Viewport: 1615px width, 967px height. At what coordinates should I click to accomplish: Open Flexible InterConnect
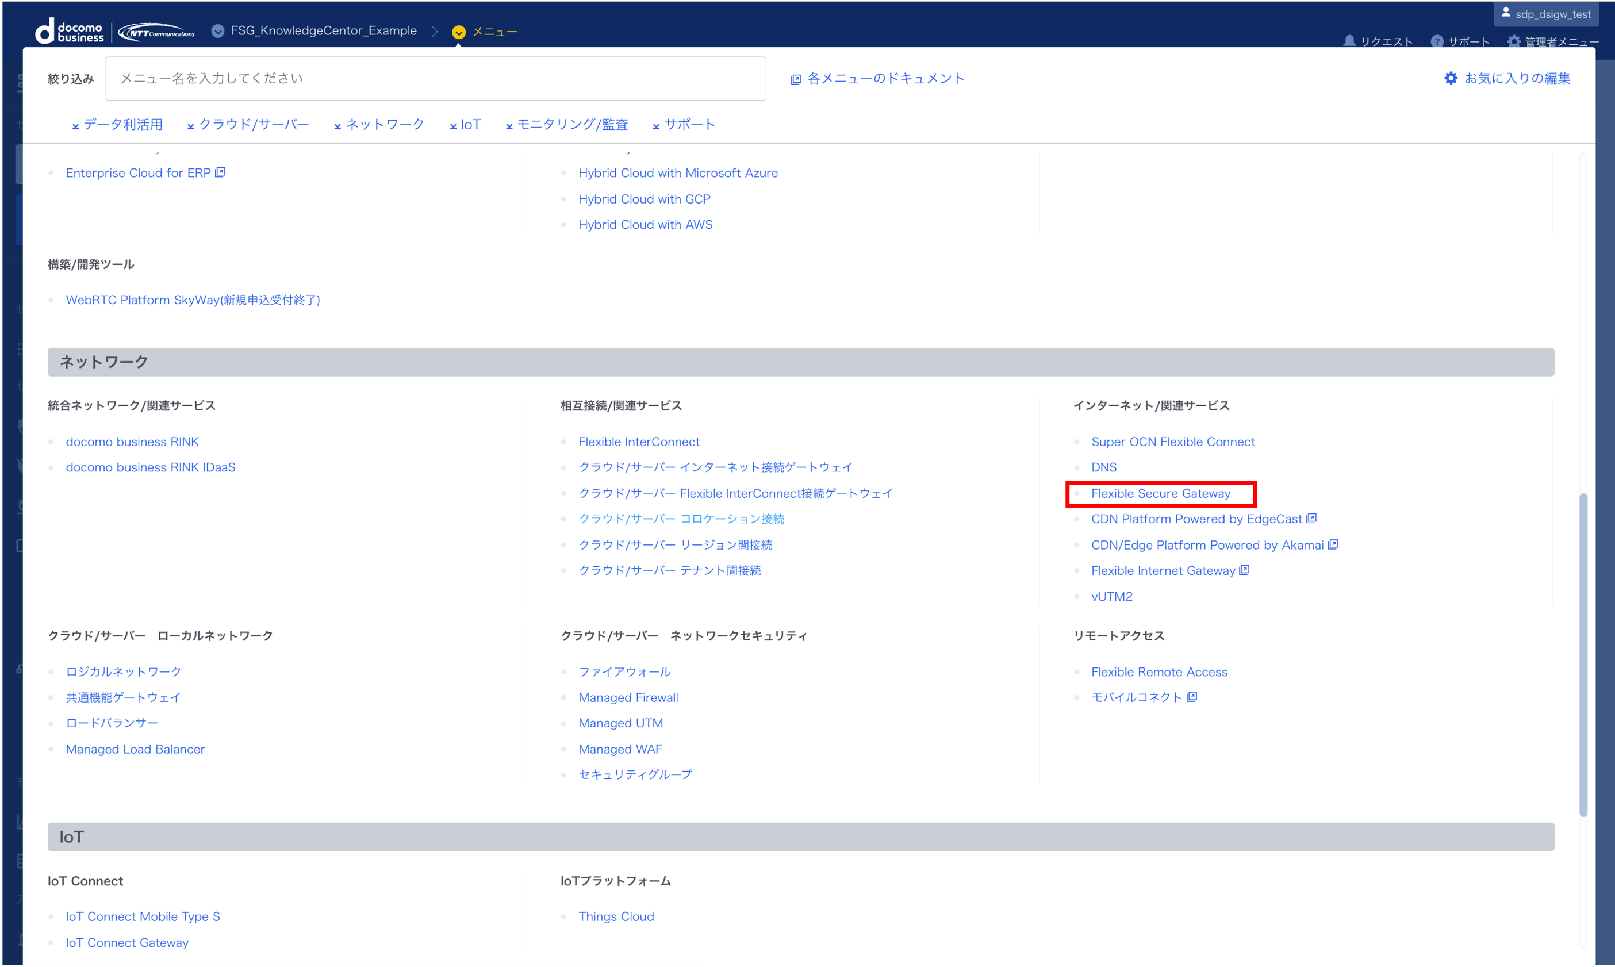[638, 441]
